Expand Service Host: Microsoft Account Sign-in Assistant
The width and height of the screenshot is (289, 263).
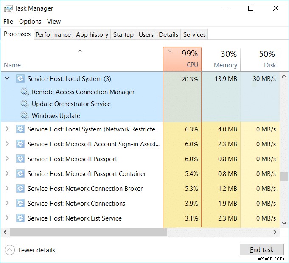[7, 143]
